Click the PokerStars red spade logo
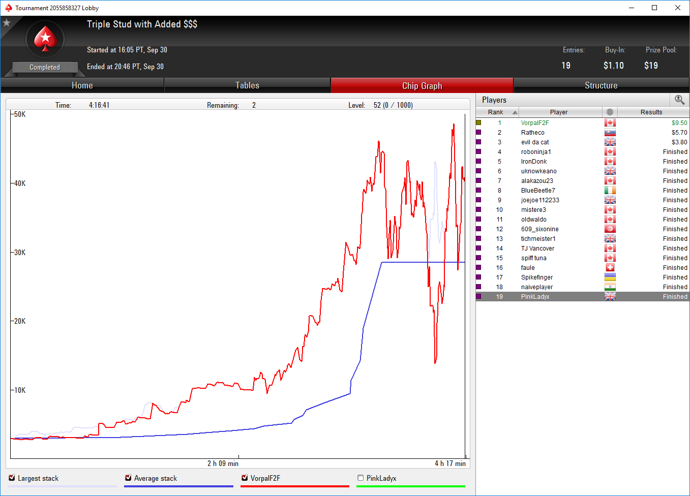 [45, 39]
